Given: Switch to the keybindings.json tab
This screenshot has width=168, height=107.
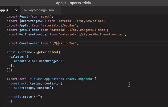Looking at the screenshot, I should pos(41,10).
